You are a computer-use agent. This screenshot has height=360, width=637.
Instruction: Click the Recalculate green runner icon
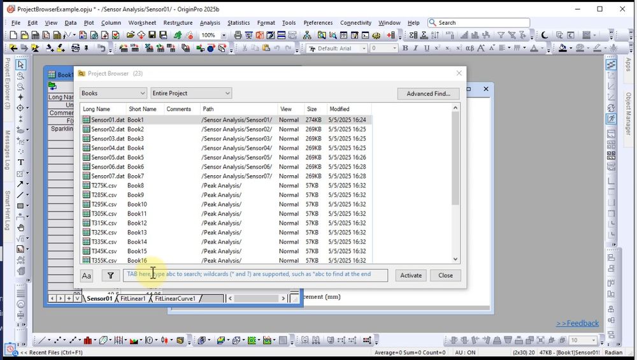click(178, 35)
